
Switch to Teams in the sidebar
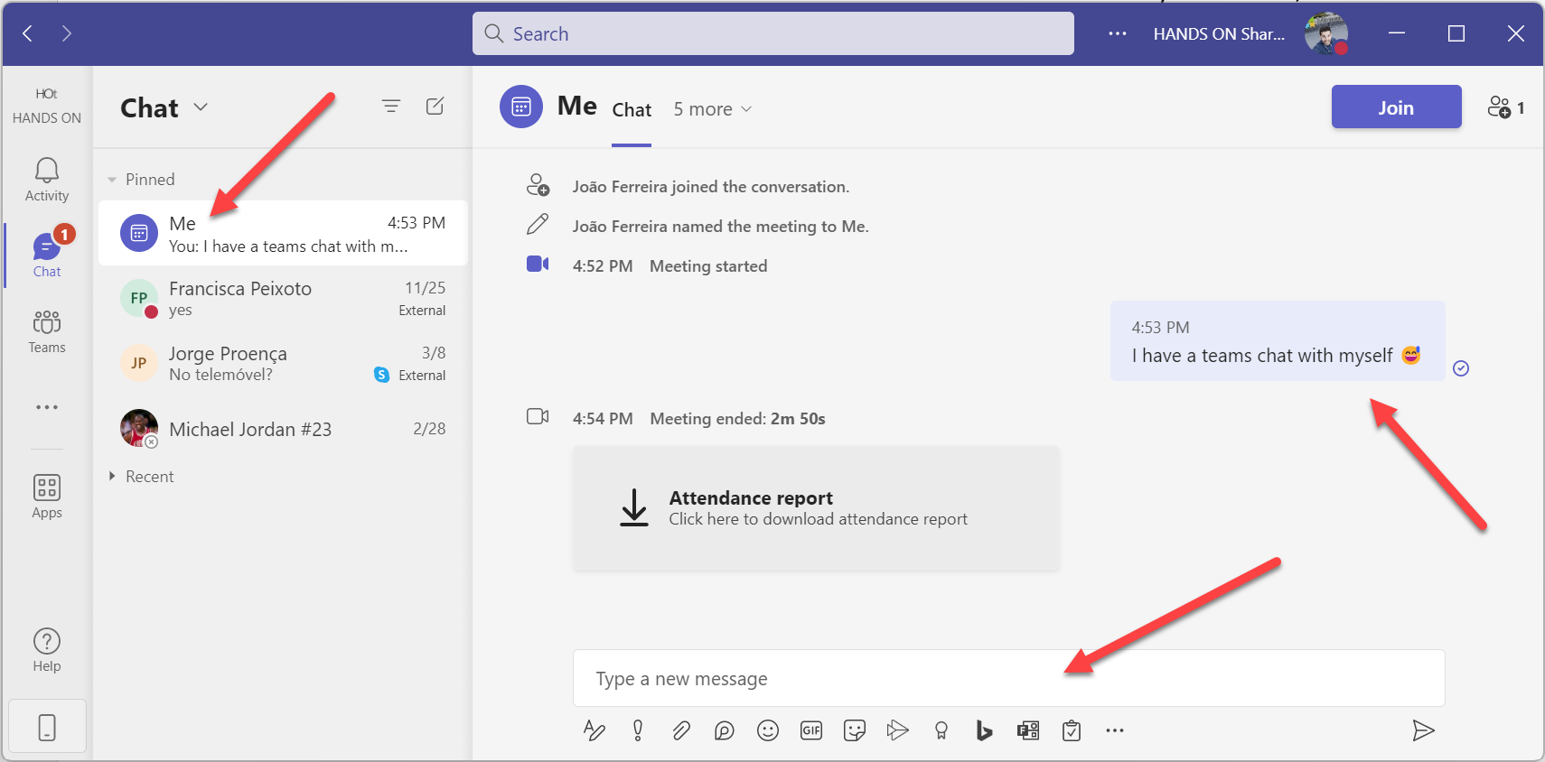(x=47, y=331)
